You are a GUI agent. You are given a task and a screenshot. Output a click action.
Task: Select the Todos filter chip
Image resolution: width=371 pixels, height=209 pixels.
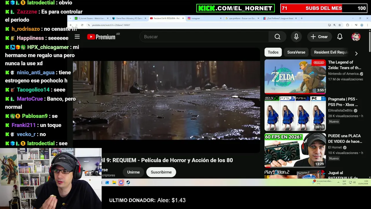click(x=273, y=52)
